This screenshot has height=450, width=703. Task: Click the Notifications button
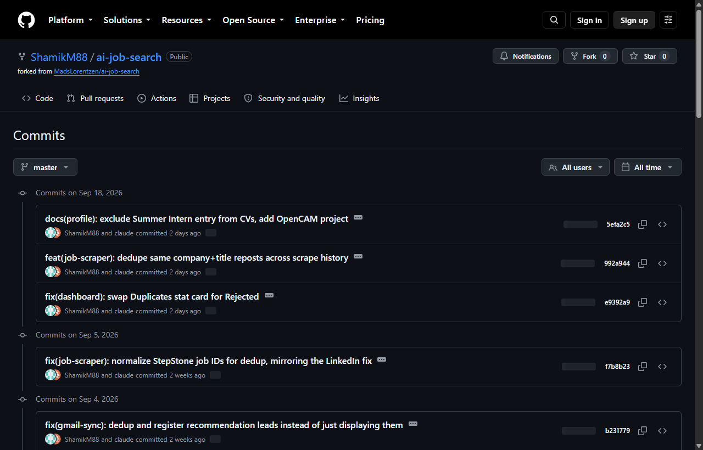526,56
